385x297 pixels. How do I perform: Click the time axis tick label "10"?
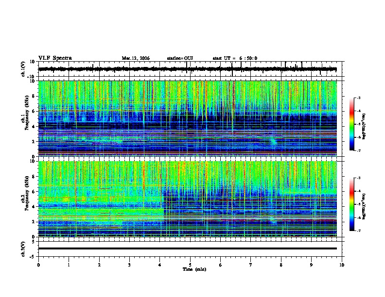(342, 265)
